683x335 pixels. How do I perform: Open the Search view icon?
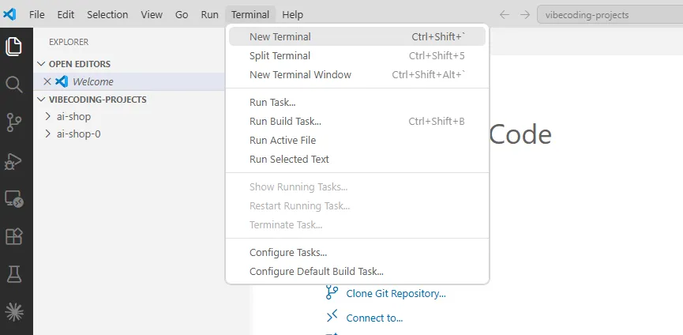pos(14,85)
